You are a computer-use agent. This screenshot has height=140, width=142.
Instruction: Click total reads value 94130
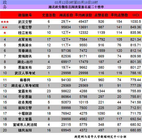click(x=66, y=80)
